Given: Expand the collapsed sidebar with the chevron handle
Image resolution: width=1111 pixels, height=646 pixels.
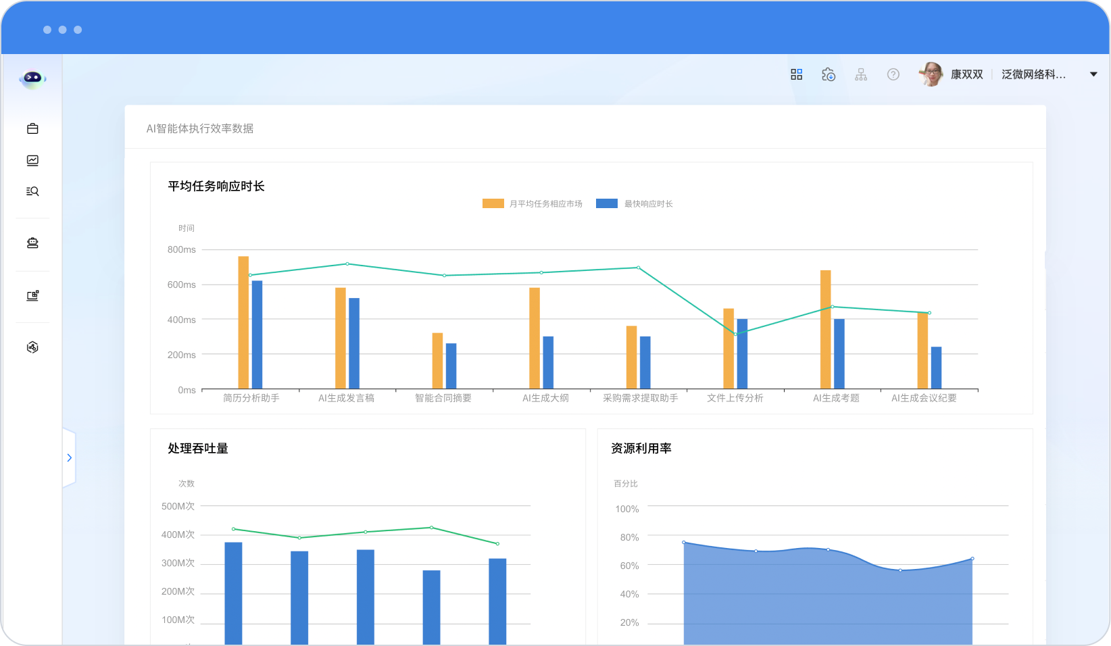Looking at the screenshot, I should coord(69,457).
